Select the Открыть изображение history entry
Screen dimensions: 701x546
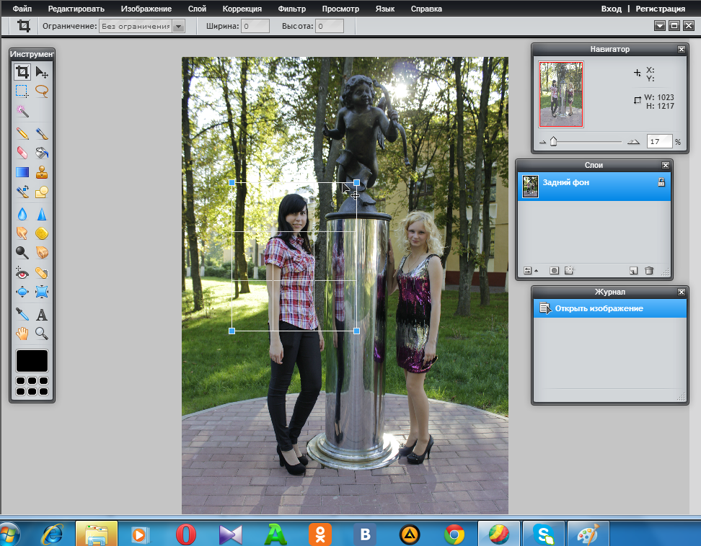(x=610, y=308)
